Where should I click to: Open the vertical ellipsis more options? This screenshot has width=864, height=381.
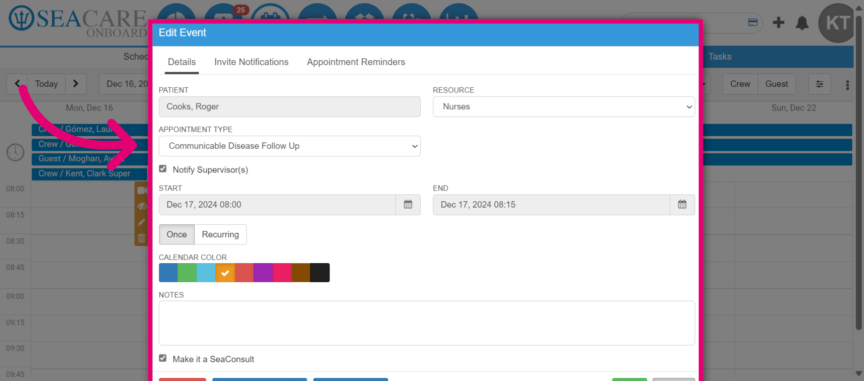click(847, 85)
